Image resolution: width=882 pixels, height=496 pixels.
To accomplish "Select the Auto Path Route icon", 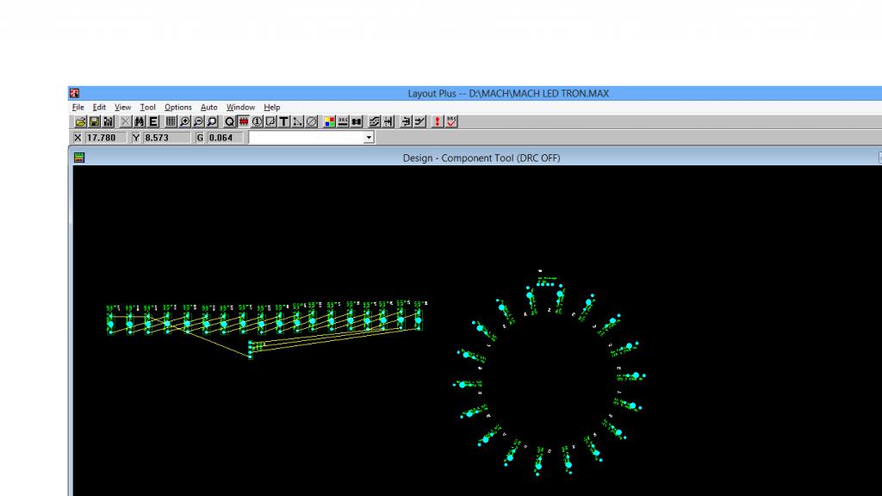I will [x=374, y=121].
